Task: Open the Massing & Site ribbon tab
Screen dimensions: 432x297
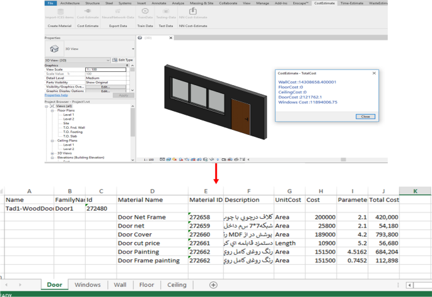Action: (x=202, y=3)
